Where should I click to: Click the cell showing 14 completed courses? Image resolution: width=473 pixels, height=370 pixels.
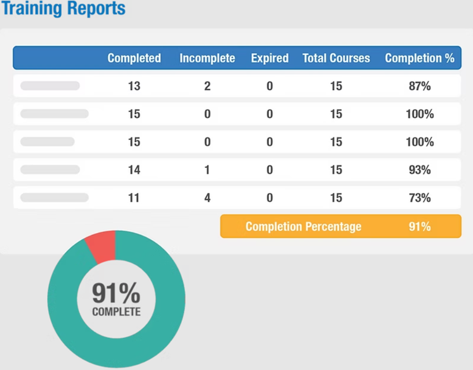pyautogui.click(x=134, y=170)
